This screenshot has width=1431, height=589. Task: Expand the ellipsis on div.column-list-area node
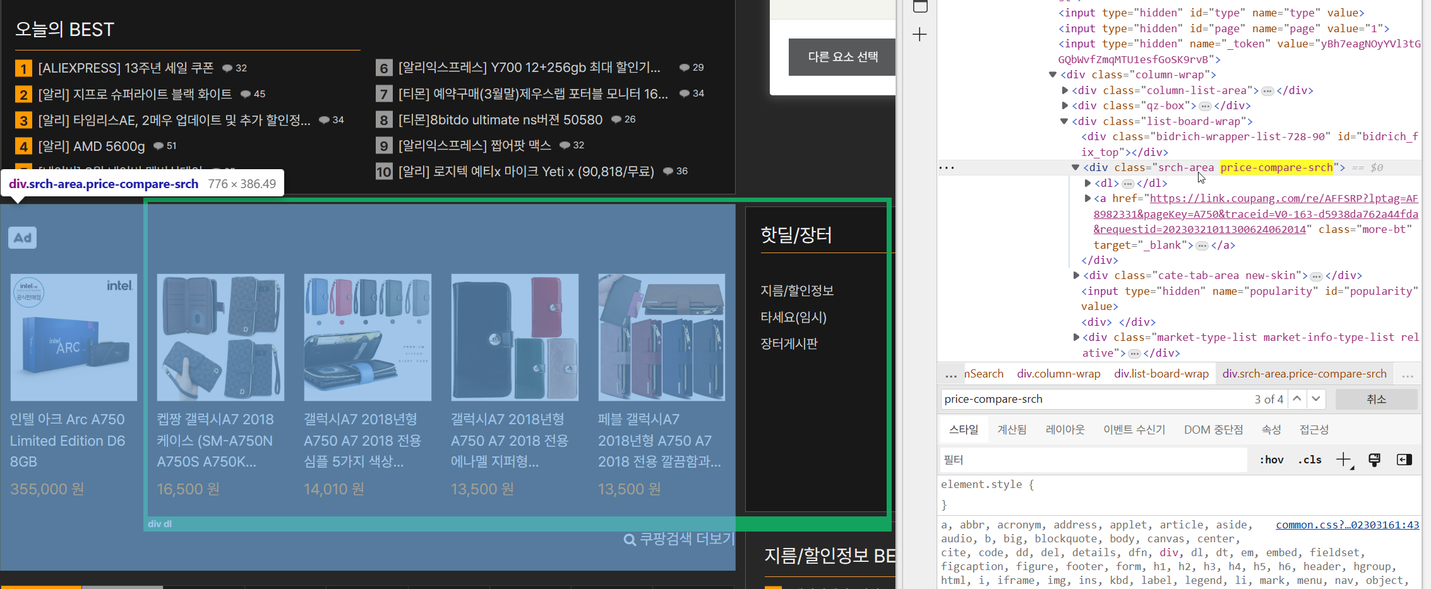pyautogui.click(x=1267, y=90)
